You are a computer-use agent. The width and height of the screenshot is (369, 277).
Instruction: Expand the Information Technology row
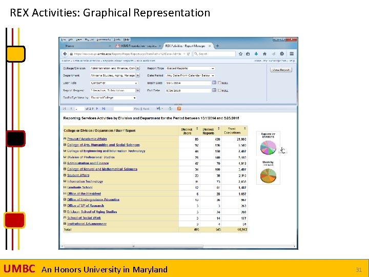pos(65,181)
